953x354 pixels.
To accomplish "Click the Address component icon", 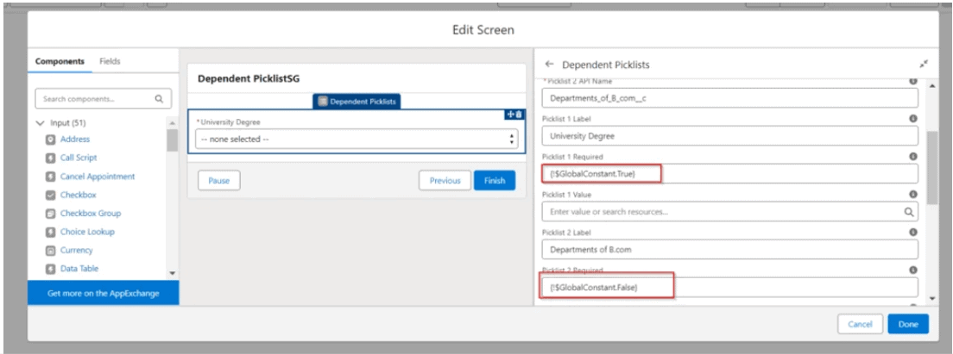I will pos(51,140).
